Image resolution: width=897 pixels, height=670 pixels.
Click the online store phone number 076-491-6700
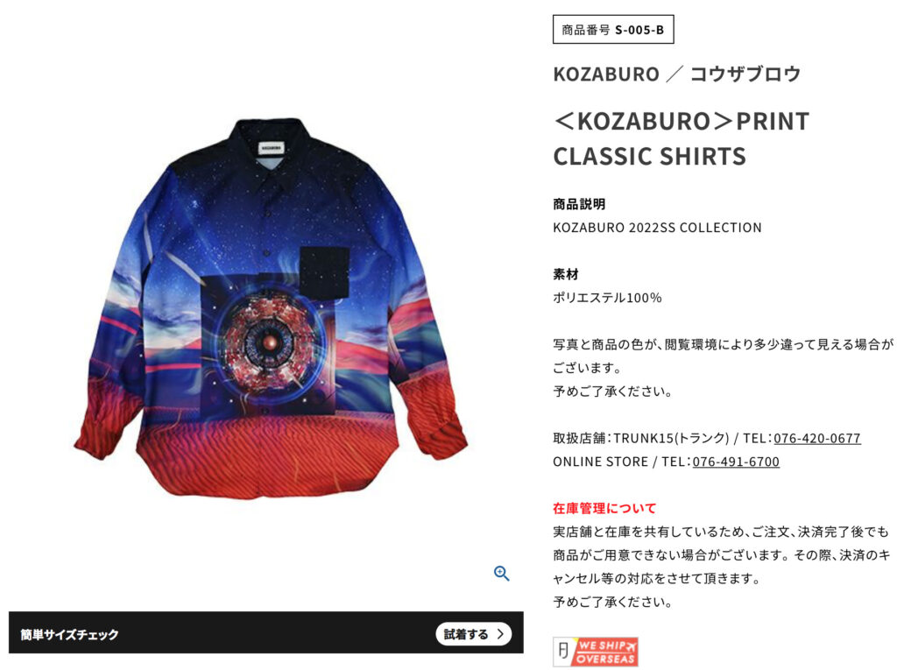click(x=736, y=462)
